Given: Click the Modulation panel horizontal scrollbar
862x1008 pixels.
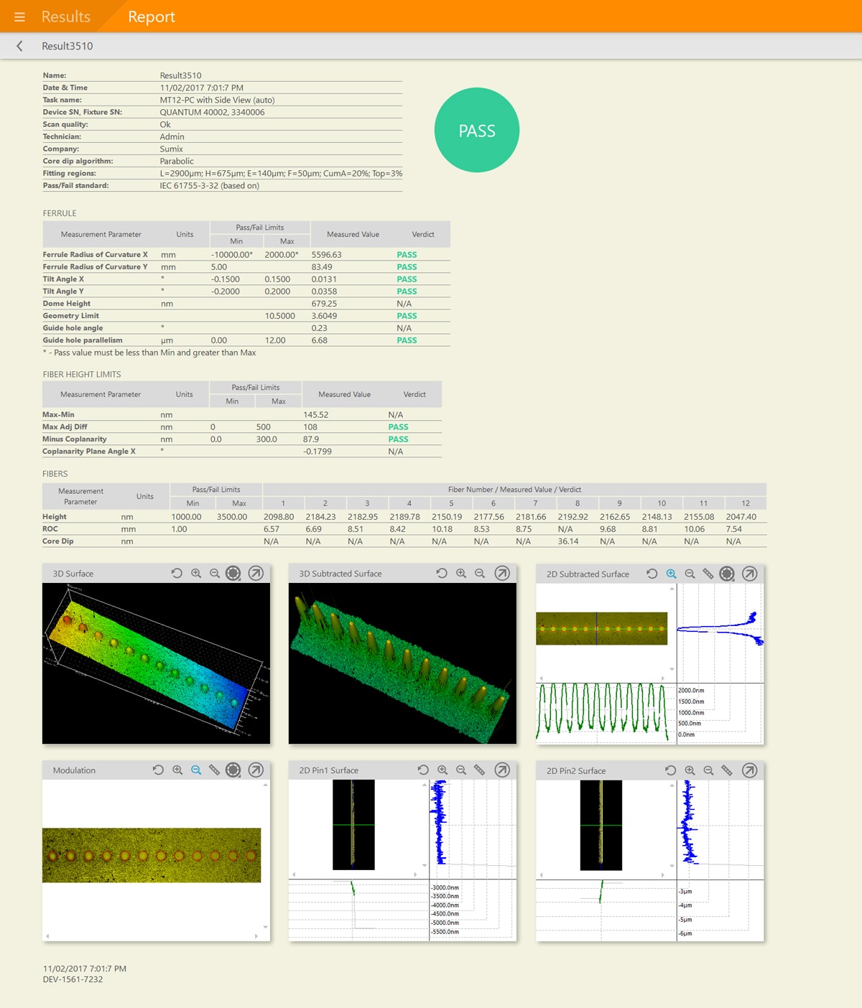Looking at the screenshot, I should coord(152,936).
